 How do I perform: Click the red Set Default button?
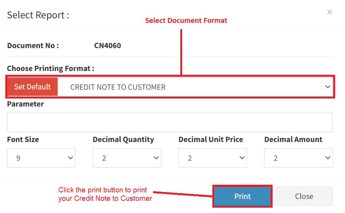32,87
